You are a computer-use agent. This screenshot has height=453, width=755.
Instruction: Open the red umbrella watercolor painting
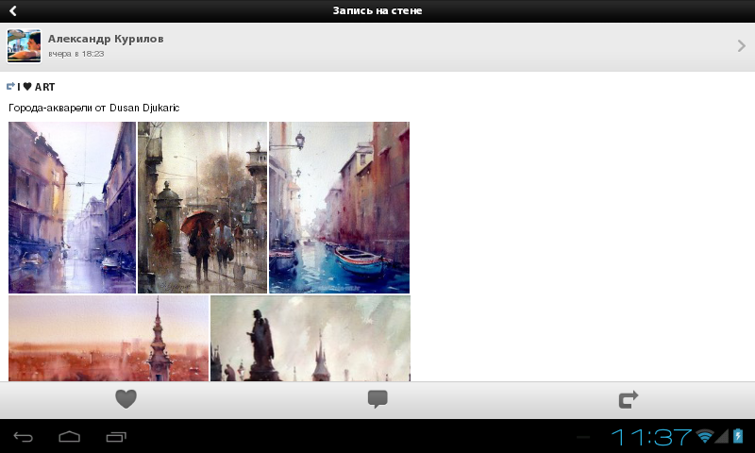pyautogui.click(x=202, y=208)
